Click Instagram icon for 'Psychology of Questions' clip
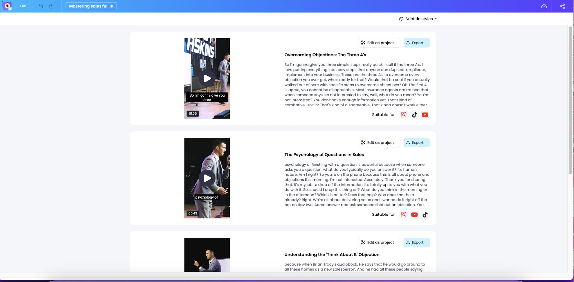 [x=404, y=215]
